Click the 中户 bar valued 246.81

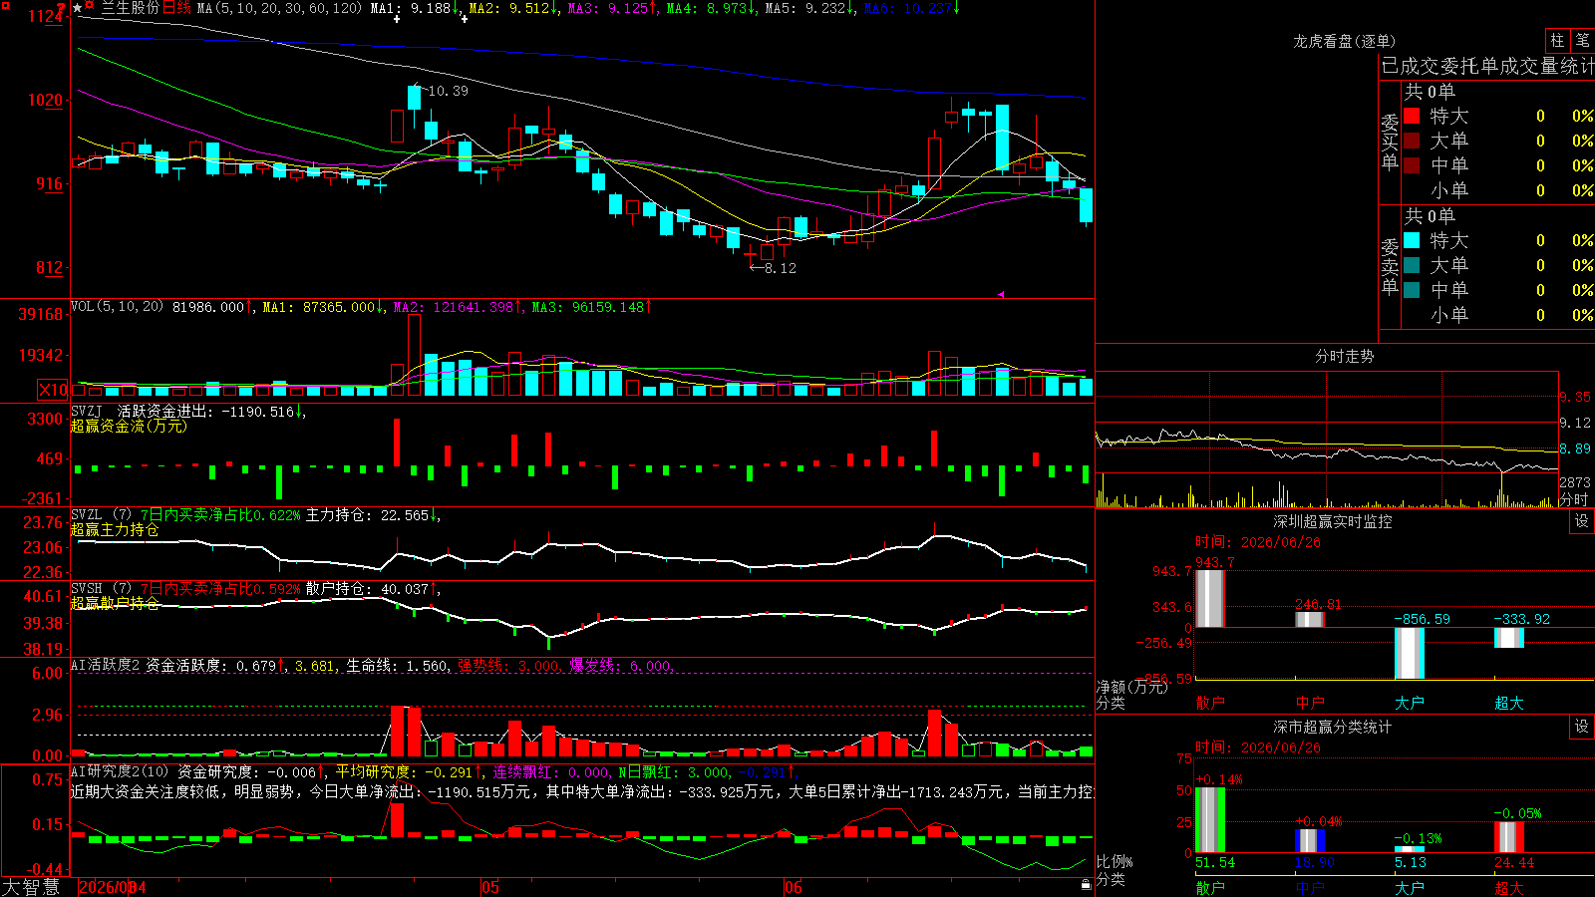point(1310,619)
